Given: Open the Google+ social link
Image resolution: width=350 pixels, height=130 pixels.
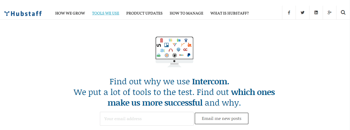Looking at the screenshot, I should 329,13.
